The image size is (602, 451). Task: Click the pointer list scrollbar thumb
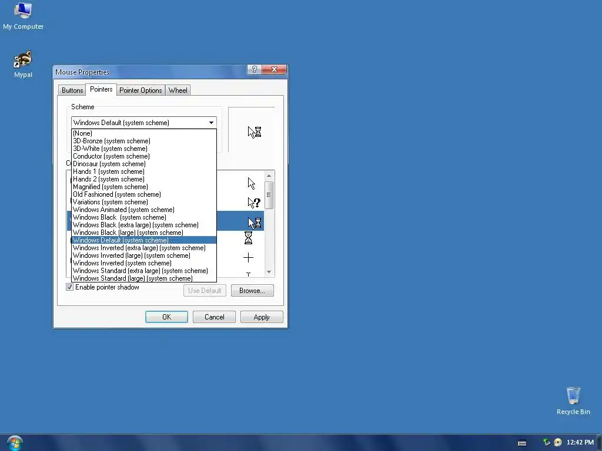(x=269, y=195)
